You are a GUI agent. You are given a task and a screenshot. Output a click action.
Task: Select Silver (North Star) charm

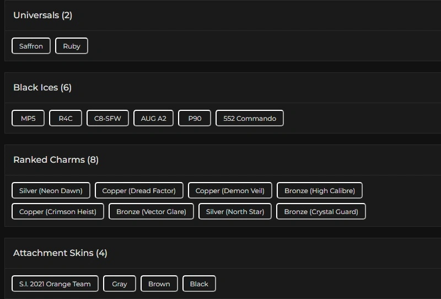coord(235,211)
